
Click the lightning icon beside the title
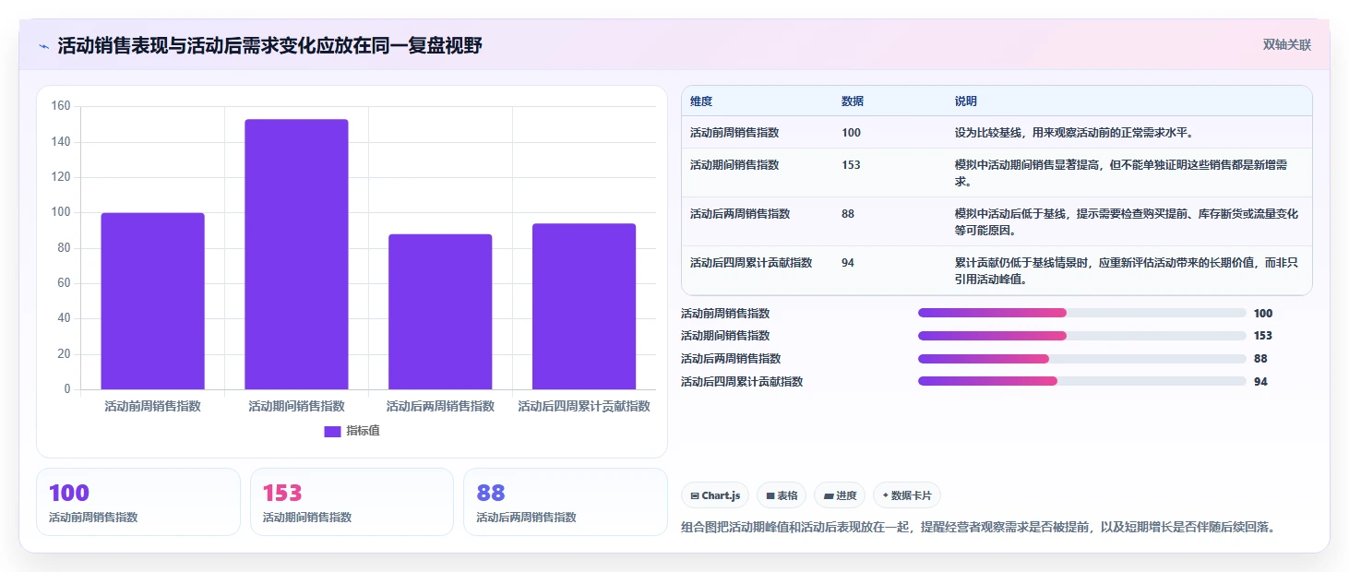point(44,46)
